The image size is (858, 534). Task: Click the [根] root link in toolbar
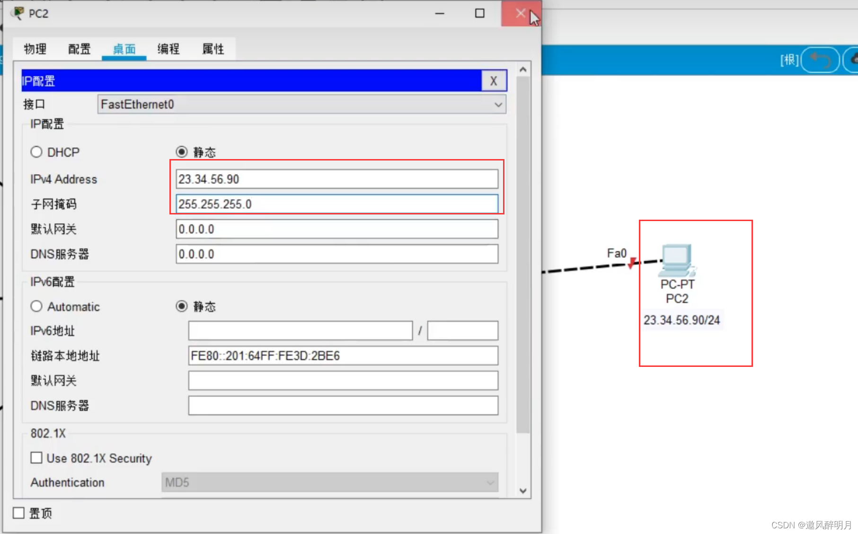point(789,60)
